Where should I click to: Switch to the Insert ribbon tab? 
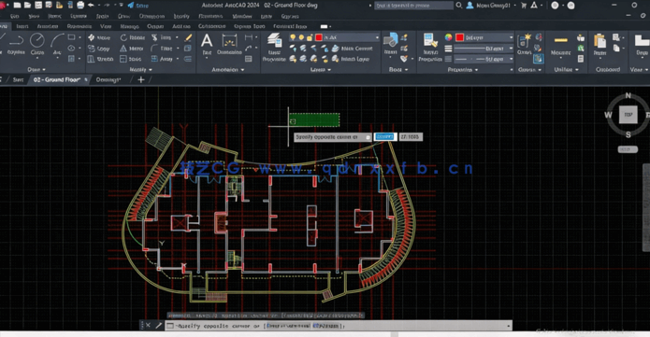22,26
